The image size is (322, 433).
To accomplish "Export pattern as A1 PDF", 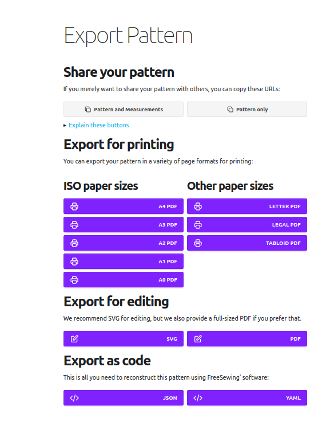I will tap(124, 262).
